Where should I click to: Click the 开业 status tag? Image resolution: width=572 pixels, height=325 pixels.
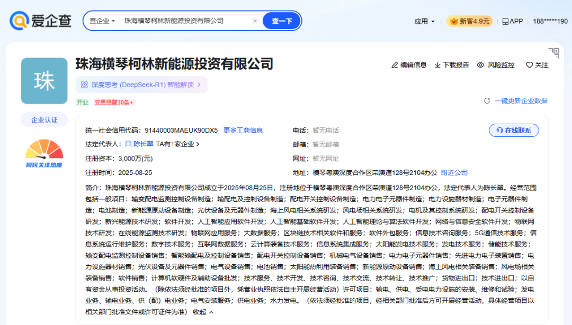(x=83, y=101)
